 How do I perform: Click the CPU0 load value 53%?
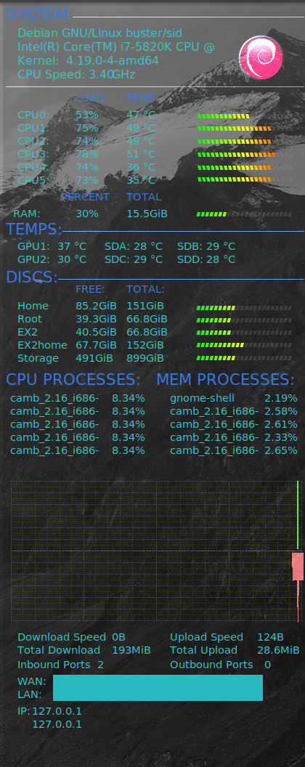pos(87,115)
